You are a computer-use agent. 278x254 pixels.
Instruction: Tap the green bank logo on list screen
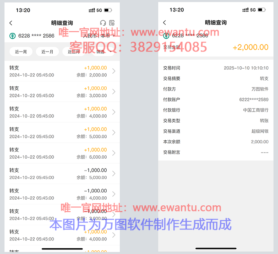[x=12, y=36]
